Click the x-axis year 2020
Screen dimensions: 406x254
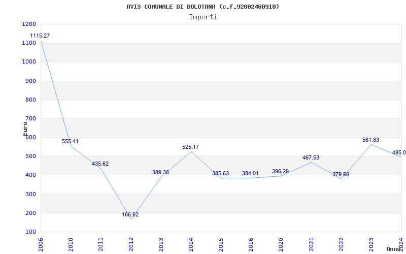click(281, 244)
